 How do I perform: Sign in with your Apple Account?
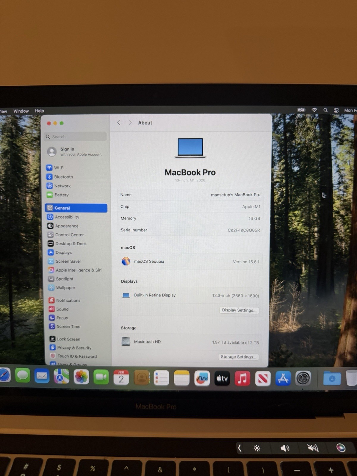tap(74, 151)
